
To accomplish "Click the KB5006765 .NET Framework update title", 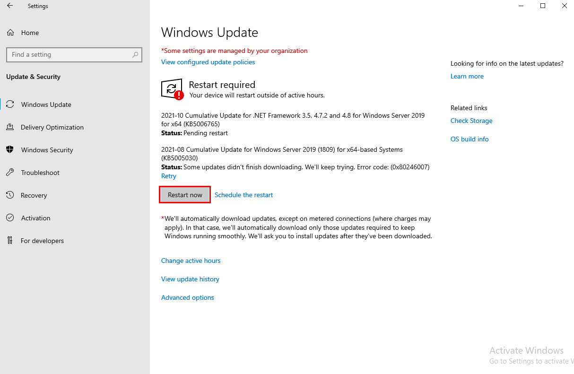I will click(x=293, y=120).
